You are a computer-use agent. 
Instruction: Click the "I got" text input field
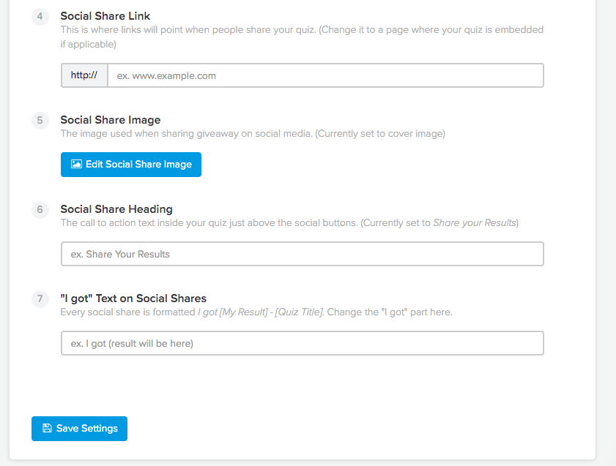302,343
